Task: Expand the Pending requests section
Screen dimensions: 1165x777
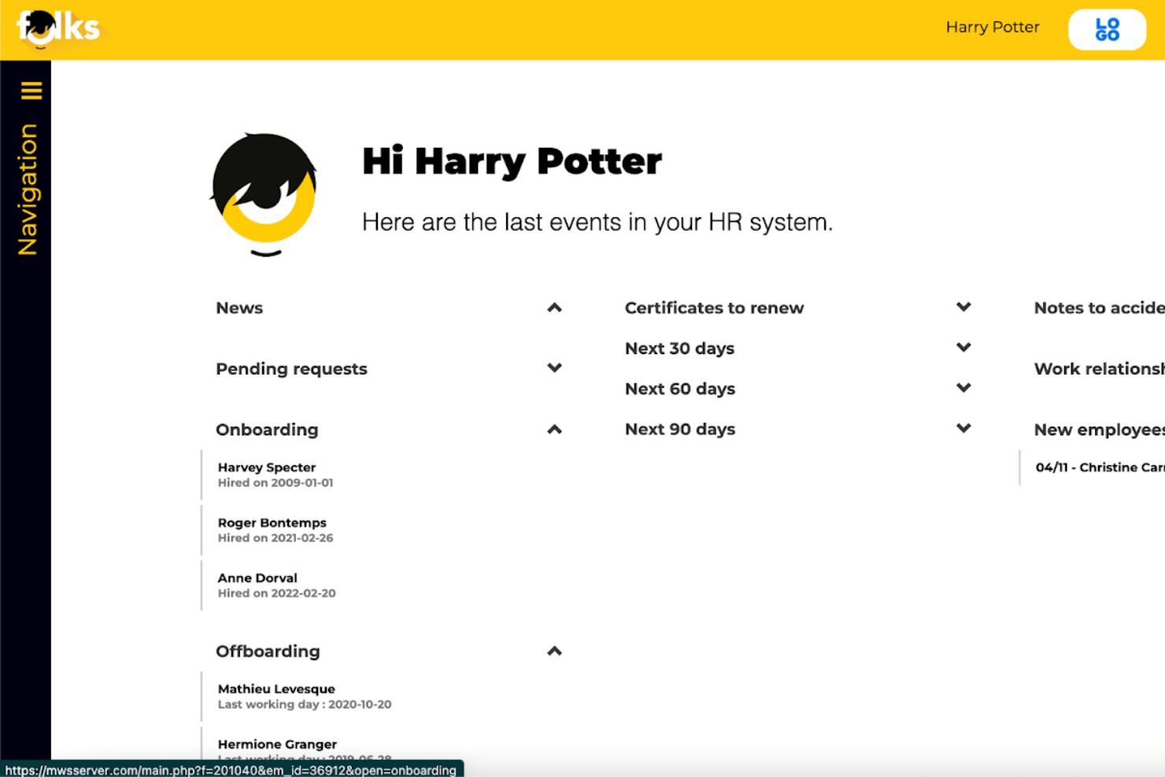Action: (555, 368)
